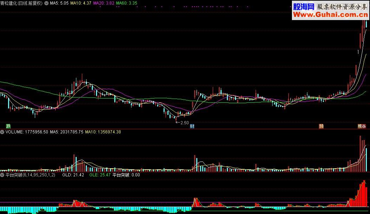Click the 平台突破(6,14,95,250,1,2) indicator name
370x214 pixels.
coord(30,175)
